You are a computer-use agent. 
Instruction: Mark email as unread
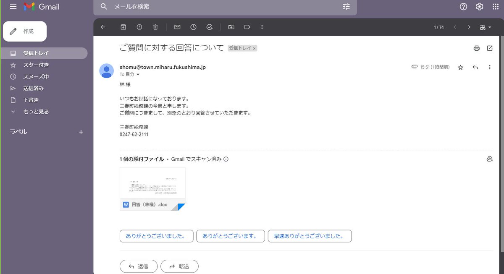[177, 27]
